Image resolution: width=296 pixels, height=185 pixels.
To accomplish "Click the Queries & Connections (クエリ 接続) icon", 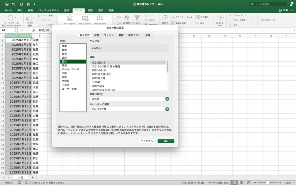I will [x=39, y=15].
